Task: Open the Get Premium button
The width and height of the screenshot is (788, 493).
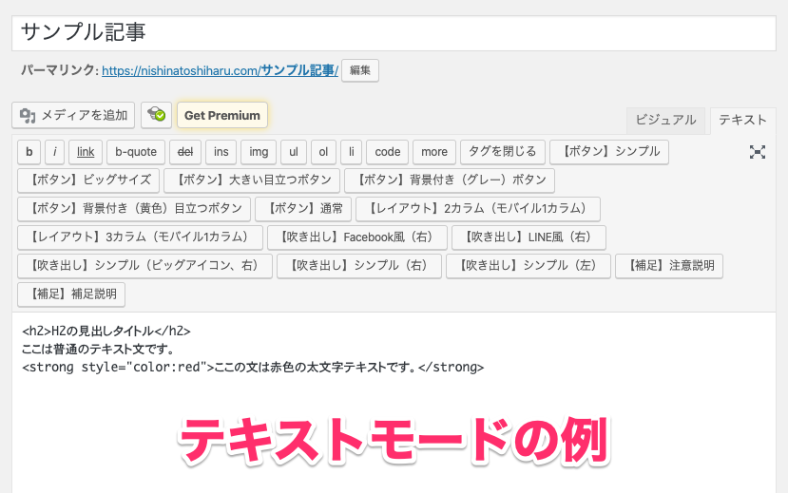Action: pyautogui.click(x=221, y=116)
